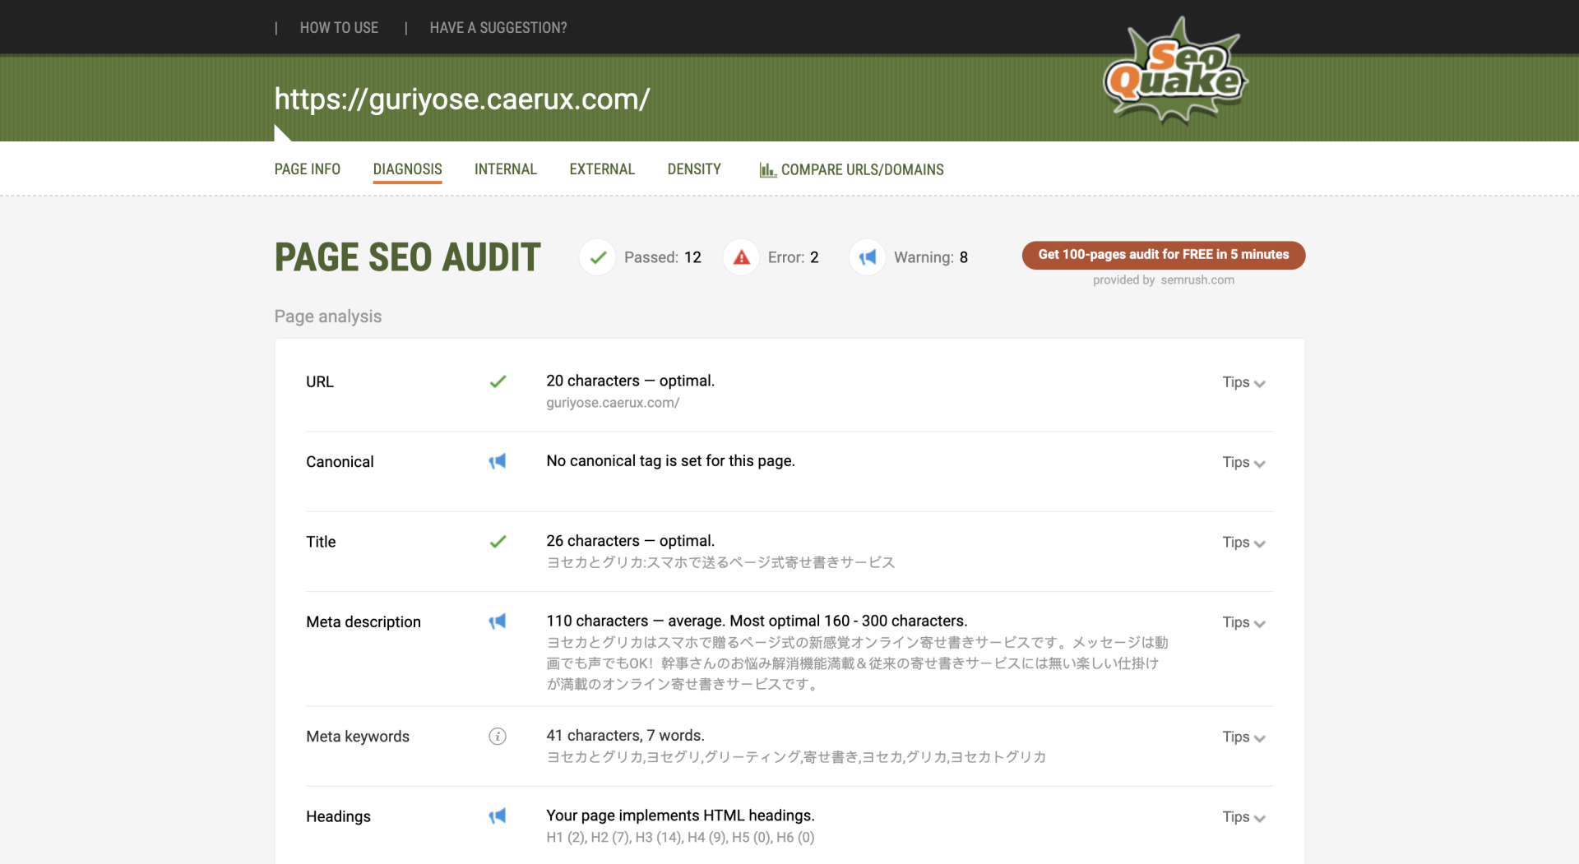
Task: Click the Meta description warning megaphone icon
Action: [x=498, y=621]
